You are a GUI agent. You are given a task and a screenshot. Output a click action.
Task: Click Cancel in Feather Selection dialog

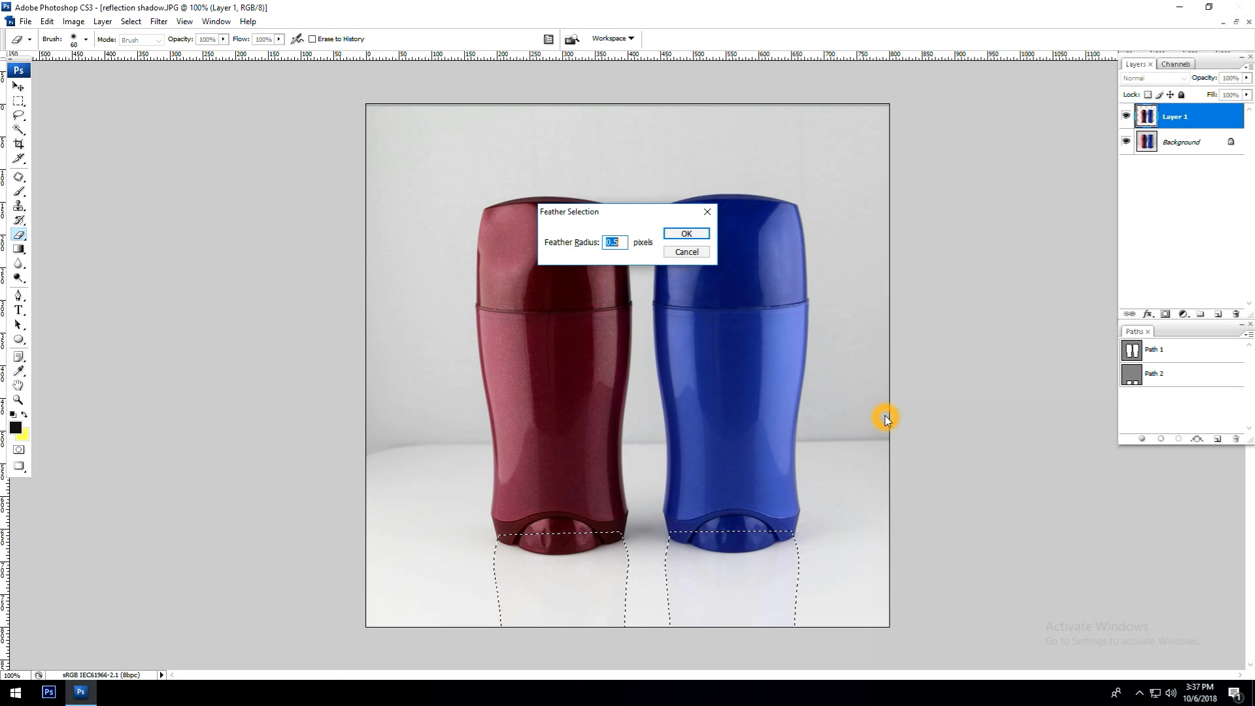(x=686, y=251)
